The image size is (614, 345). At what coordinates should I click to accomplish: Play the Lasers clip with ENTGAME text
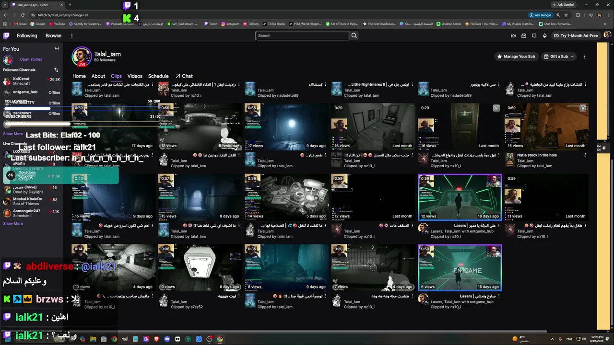(460, 268)
